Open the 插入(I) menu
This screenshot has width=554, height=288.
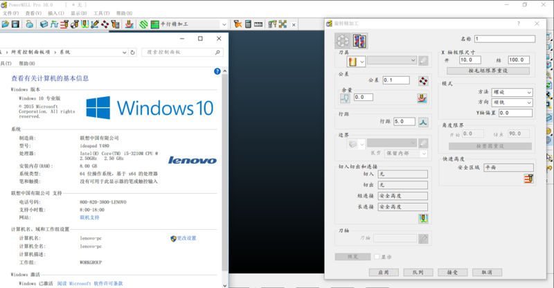[x=57, y=13]
